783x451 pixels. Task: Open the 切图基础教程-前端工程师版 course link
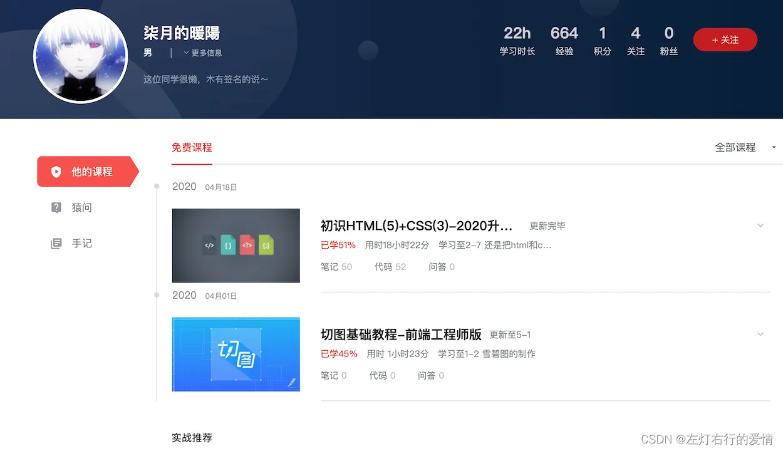(x=401, y=334)
